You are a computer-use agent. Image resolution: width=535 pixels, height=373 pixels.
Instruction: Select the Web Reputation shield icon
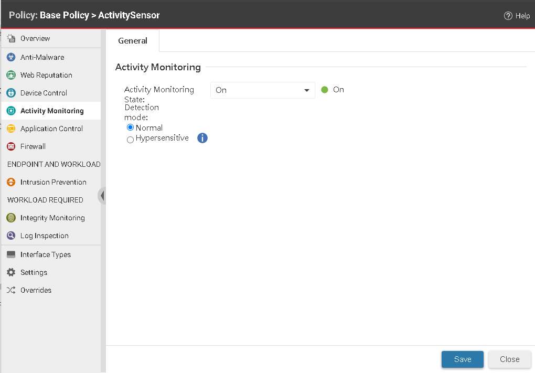[x=12, y=75]
